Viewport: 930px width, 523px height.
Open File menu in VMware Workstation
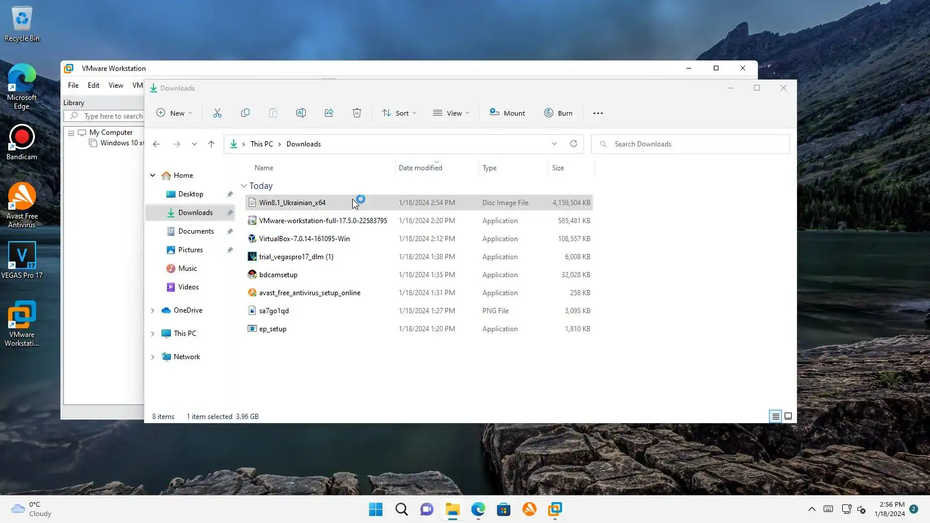pos(73,85)
